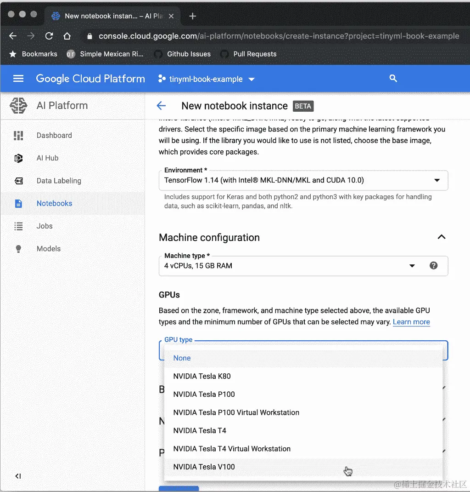Click the Dashboard sidebar icon

pyautogui.click(x=18, y=136)
